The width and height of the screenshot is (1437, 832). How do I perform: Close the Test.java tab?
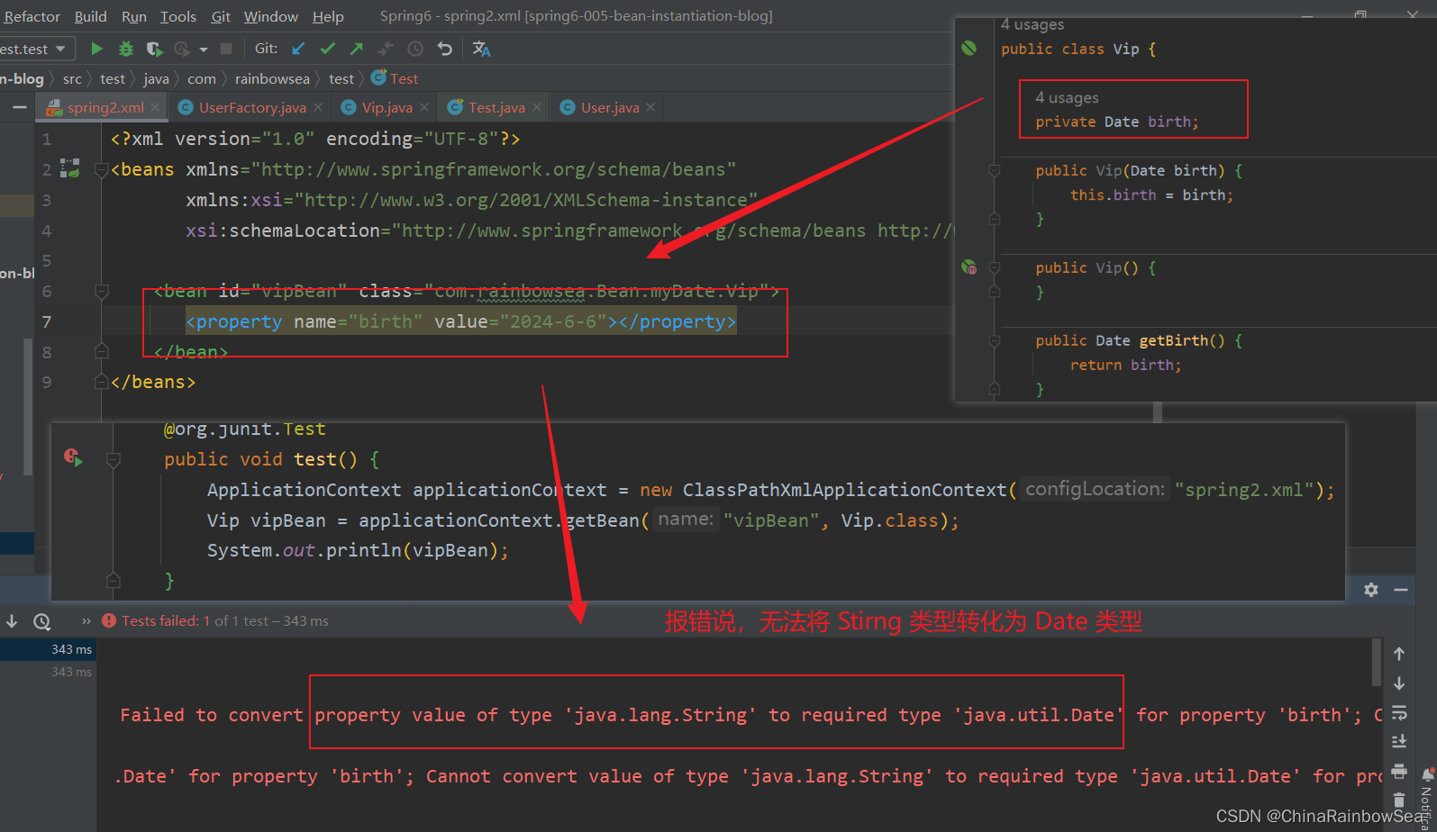click(537, 107)
